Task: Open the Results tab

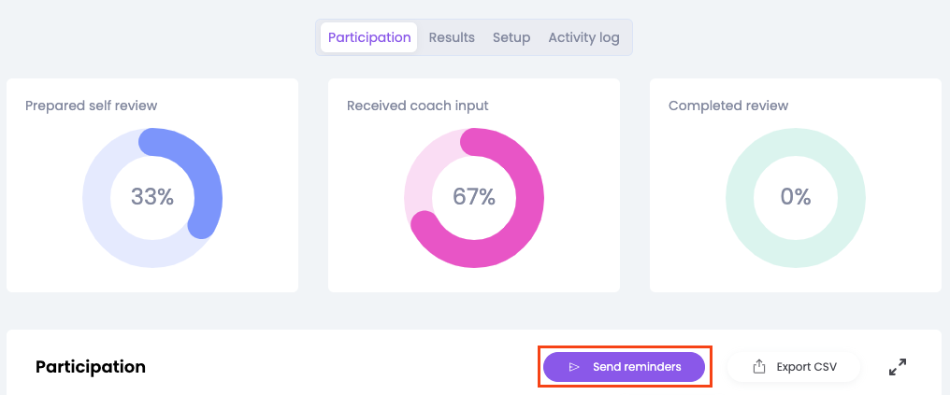Action: (x=452, y=37)
